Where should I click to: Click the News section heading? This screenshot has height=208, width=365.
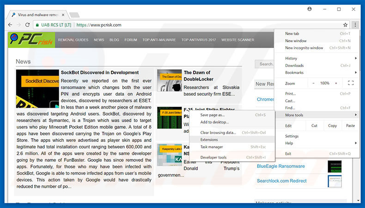click(x=23, y=61)
